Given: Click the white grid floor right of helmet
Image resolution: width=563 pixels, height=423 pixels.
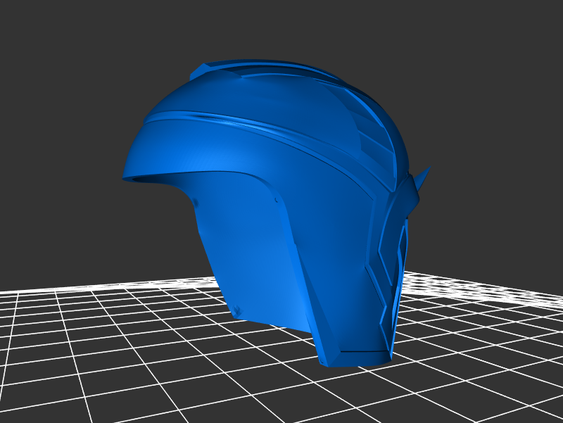Looking at the screenshot, I should click(x=479, y=352).
